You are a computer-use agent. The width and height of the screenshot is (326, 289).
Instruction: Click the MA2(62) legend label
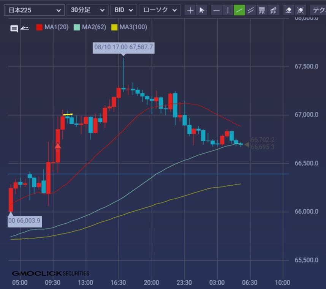tap(94, 27)
